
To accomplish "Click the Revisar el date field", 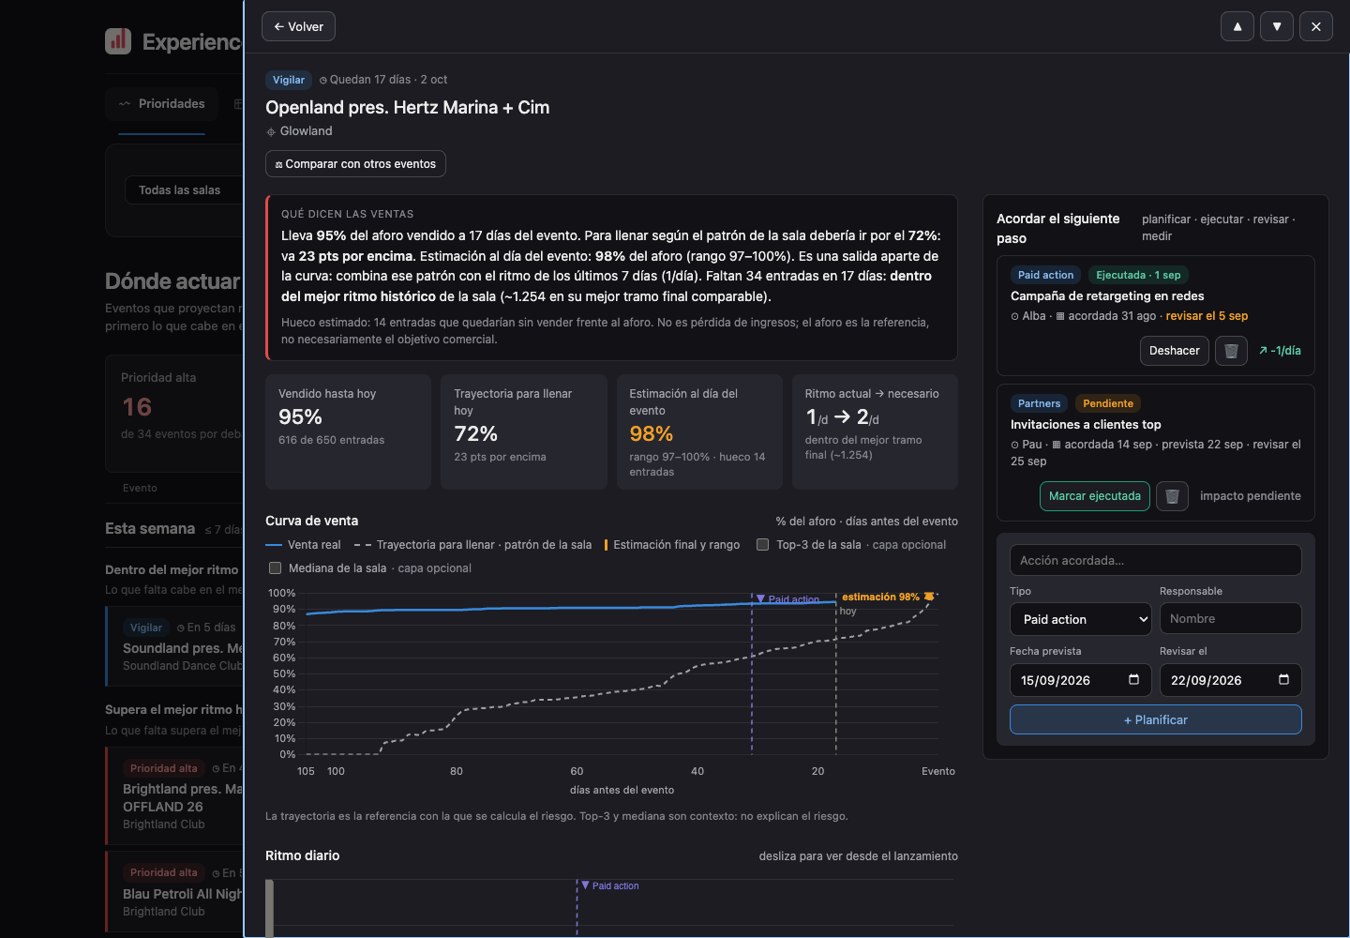I will 1230,680.
